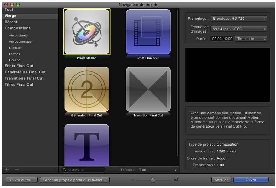Click the Annuler button
276x188 pixels.
click(221, 180)
